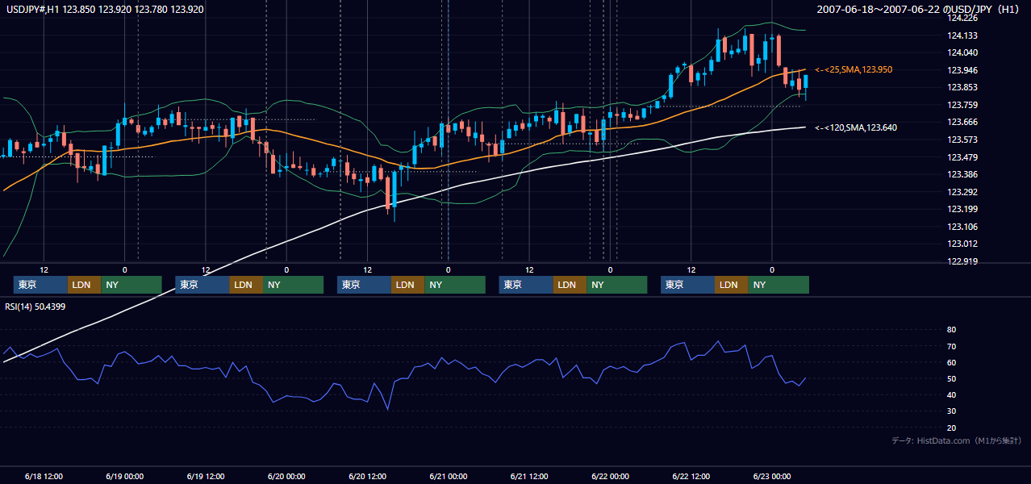Viewport: 1031px width, 484px height.
Task: Click price axis label 123.666
Action: pyautogui.click(x=962, y=123)
